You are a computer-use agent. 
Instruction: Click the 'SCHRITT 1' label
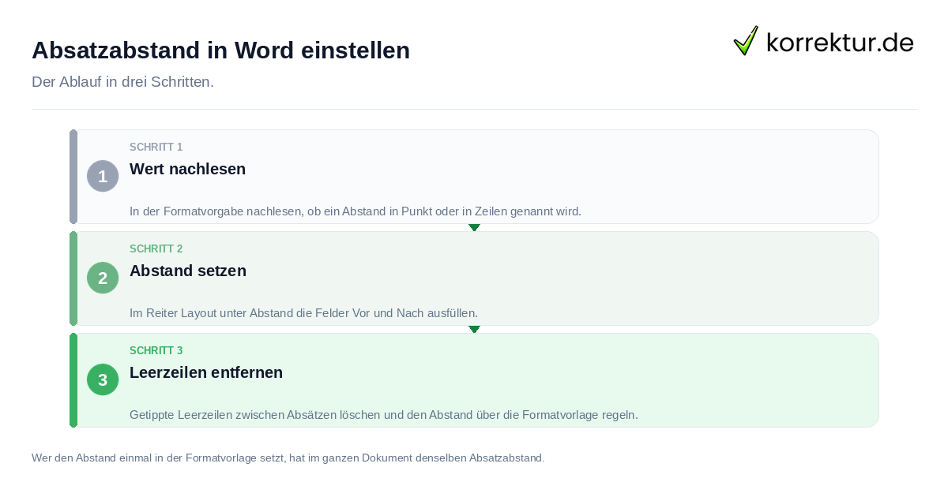156,147
